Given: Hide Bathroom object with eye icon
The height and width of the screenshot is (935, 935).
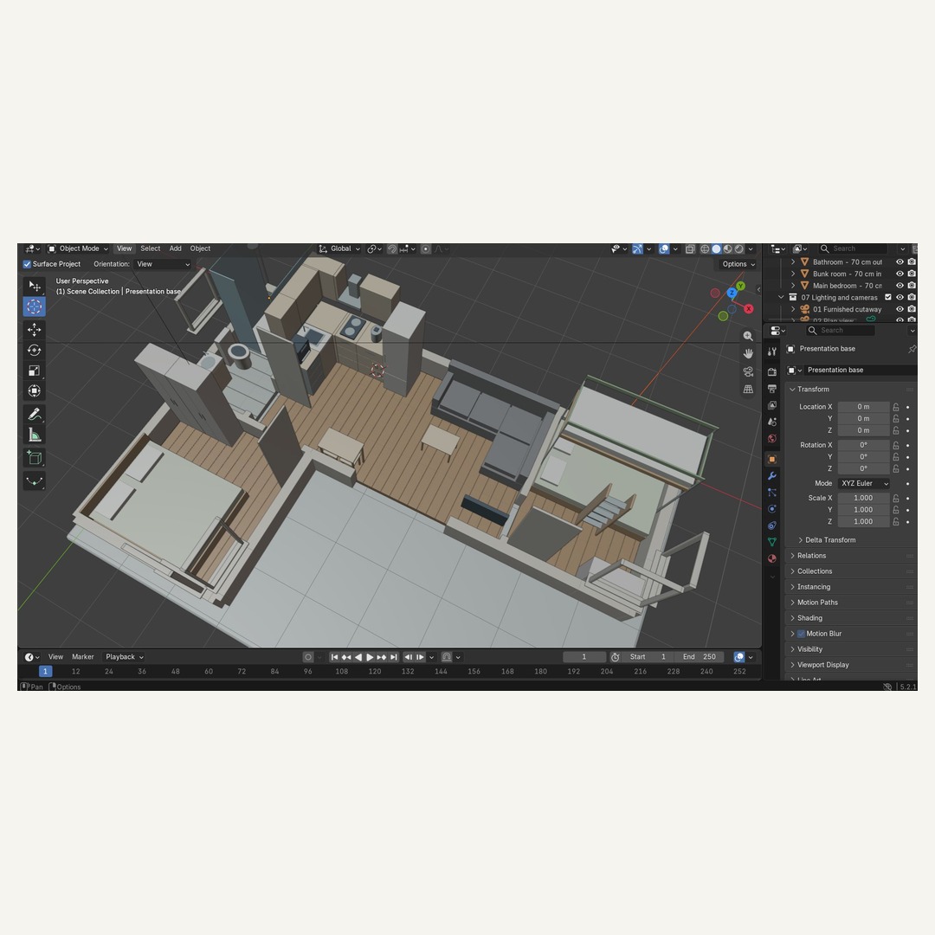Looking at the screenshot, I should point(900,261).
